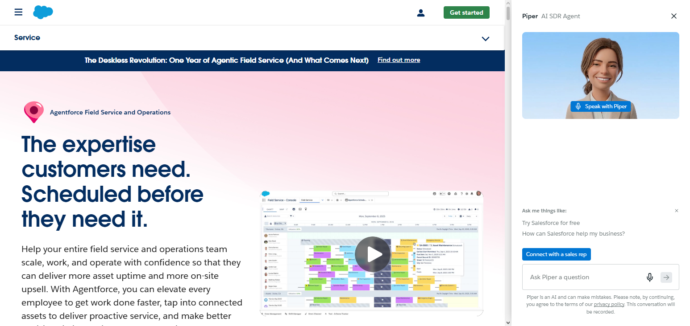The image size is (690, 326).
Task: Click the Piper avatar image
Action: (600, 75)
